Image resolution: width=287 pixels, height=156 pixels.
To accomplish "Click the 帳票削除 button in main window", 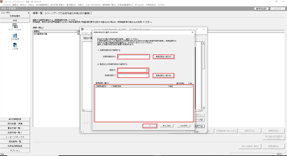I will 273,131.
